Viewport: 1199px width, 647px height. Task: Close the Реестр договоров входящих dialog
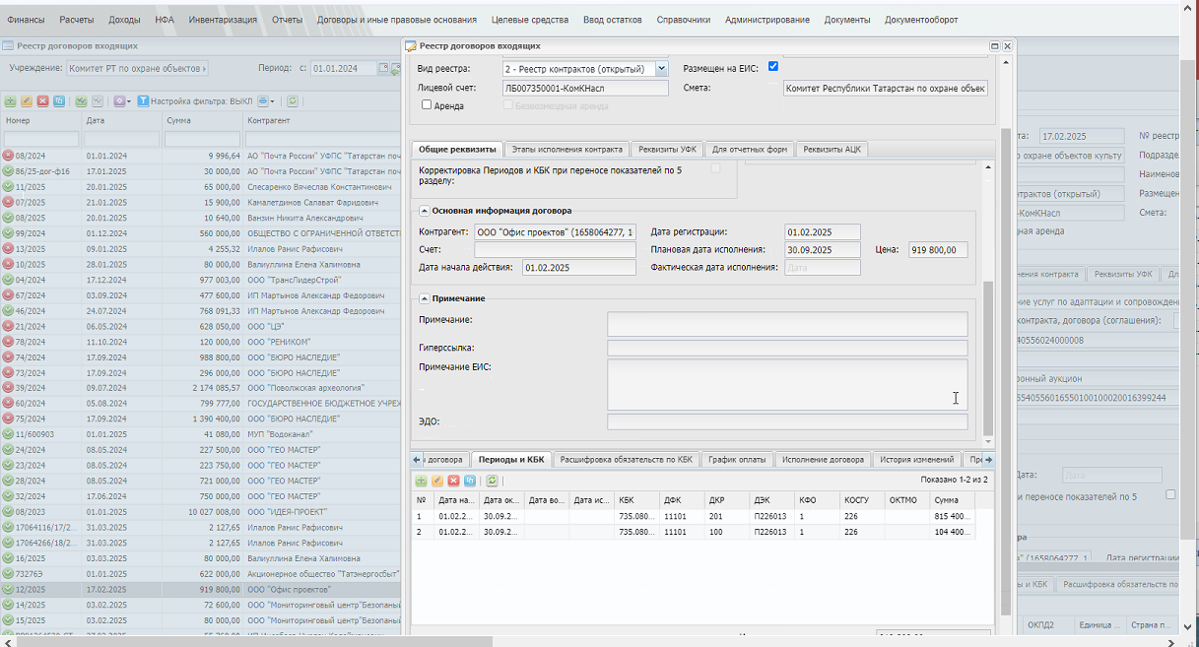1008,46
